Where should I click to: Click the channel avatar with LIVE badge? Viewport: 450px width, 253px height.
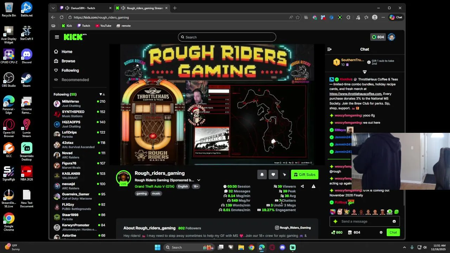pyautogui.click(x=123, y=178)
